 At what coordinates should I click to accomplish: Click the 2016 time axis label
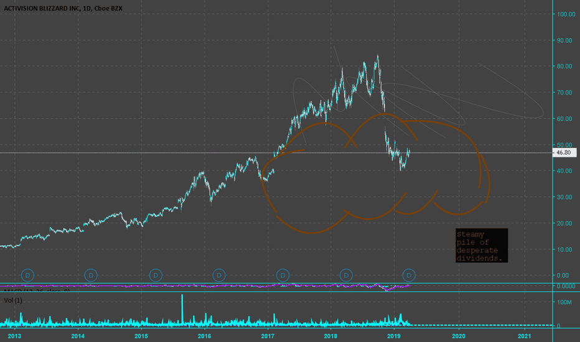(205, 336)
